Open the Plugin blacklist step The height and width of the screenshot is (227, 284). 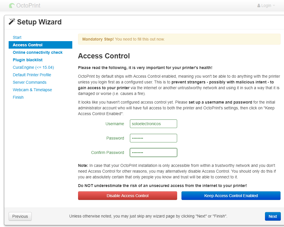click(27, 60)
